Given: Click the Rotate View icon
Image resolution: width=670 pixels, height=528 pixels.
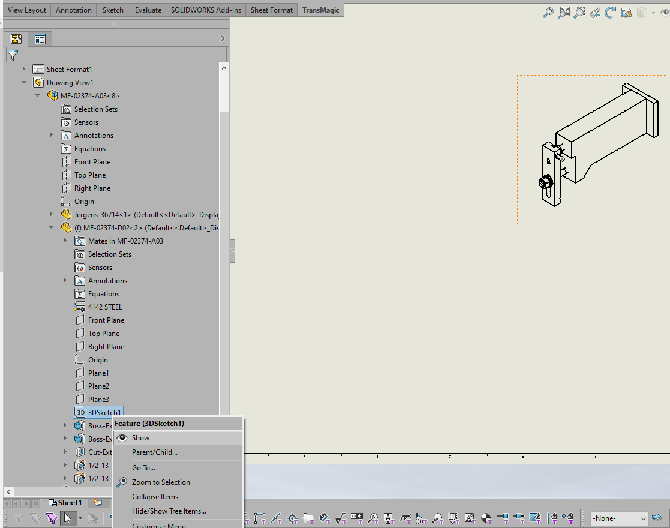Looking at the screenshot, I should 610,13.
